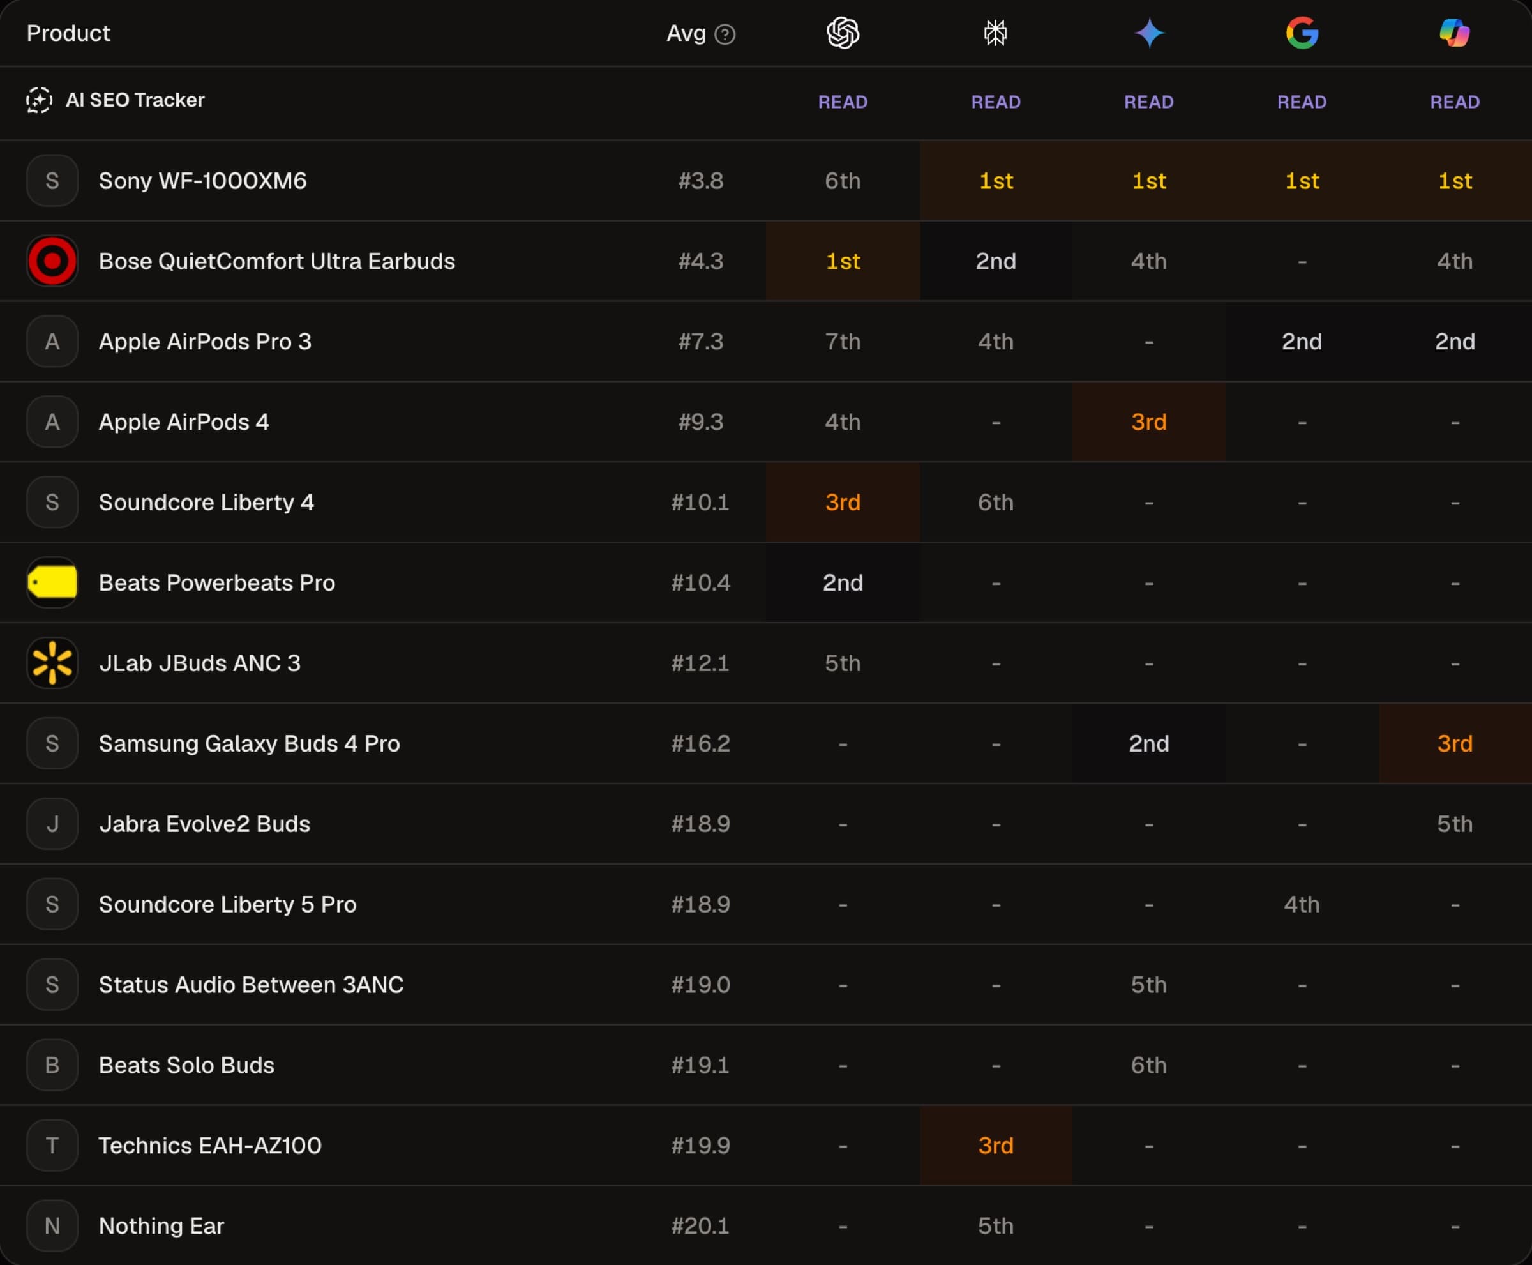
Task: Open READ link under Copilot column
Action: click(1455, 102)
